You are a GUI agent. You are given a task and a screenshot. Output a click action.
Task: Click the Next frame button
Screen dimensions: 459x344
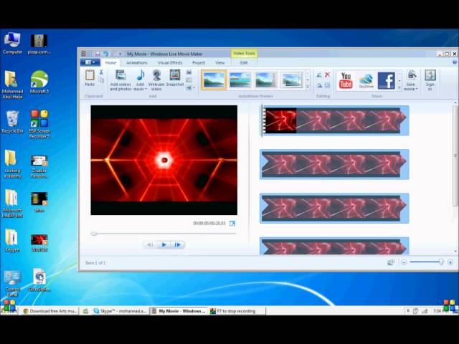(x=177, y=244)
